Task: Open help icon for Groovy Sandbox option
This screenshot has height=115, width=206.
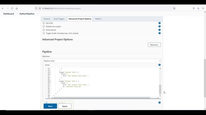Action: pos(160,103)
